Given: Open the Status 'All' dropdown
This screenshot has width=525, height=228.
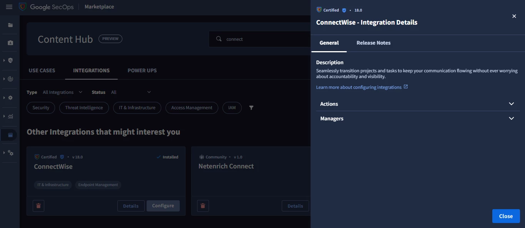Looking at the screenshot, I should pyautogui.click(x=131, y=92).
